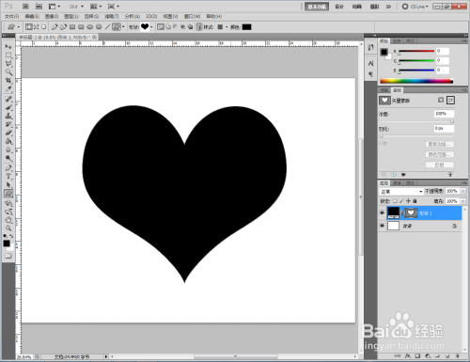This screenshot has height=362, width=470.
Task: Select the Zoom tool in toolbox
Action: (x=8, y=228)
